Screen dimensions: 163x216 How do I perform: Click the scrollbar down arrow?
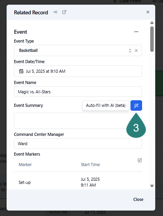152,186
